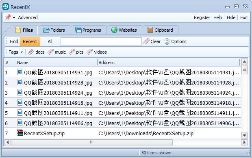252x158 pixels.
Task: Click the # column header
Action: [10, 63]
